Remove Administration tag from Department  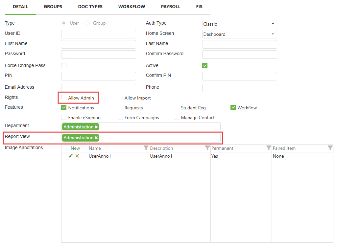tap(96, 127)
